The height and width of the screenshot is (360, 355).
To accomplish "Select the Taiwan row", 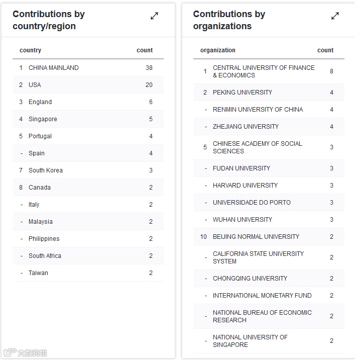I will (x=38, y=273).
